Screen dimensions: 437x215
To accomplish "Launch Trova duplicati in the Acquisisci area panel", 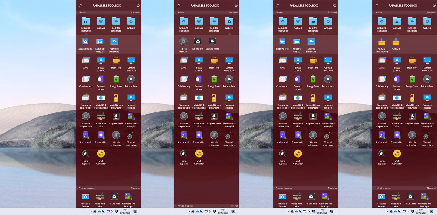I will click(x=86, y=157).
